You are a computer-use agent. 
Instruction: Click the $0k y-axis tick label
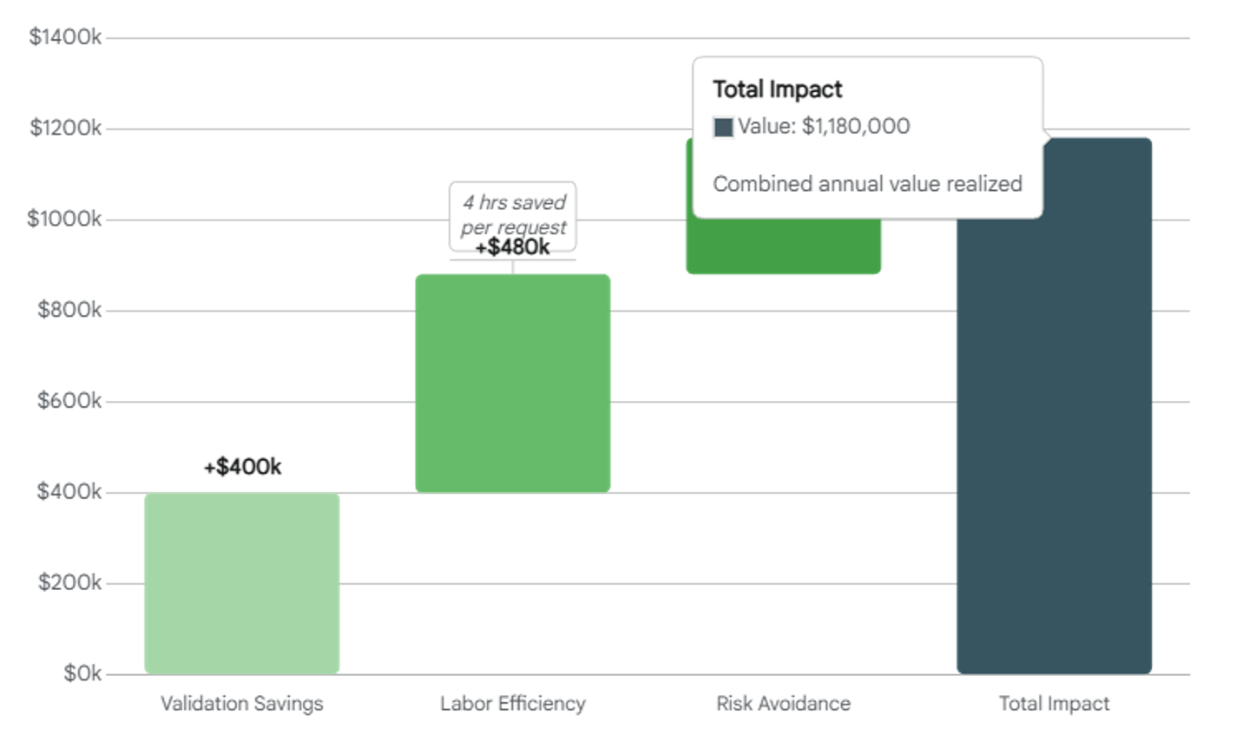(x=82, y=673)
